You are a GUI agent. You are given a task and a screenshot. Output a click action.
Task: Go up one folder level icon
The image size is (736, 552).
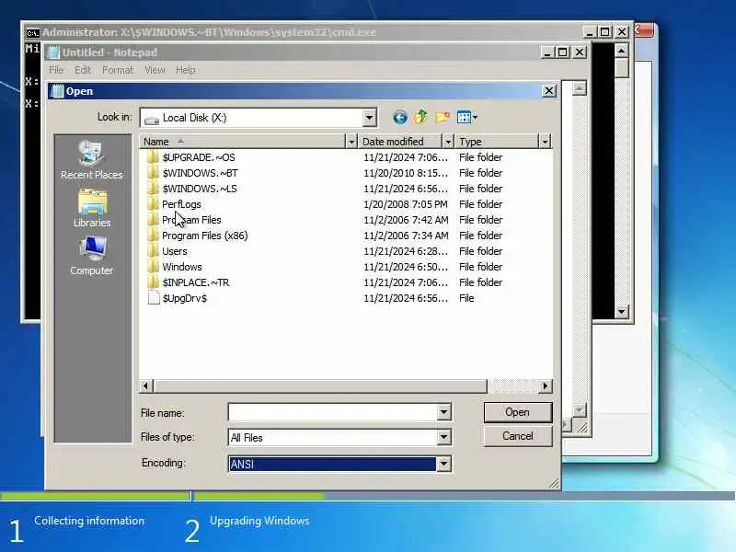point(420,117)
